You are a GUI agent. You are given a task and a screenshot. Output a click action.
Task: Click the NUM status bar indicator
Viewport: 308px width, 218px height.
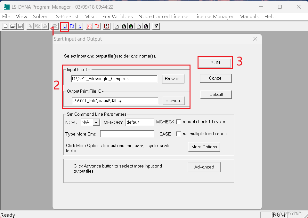(279, 215)
